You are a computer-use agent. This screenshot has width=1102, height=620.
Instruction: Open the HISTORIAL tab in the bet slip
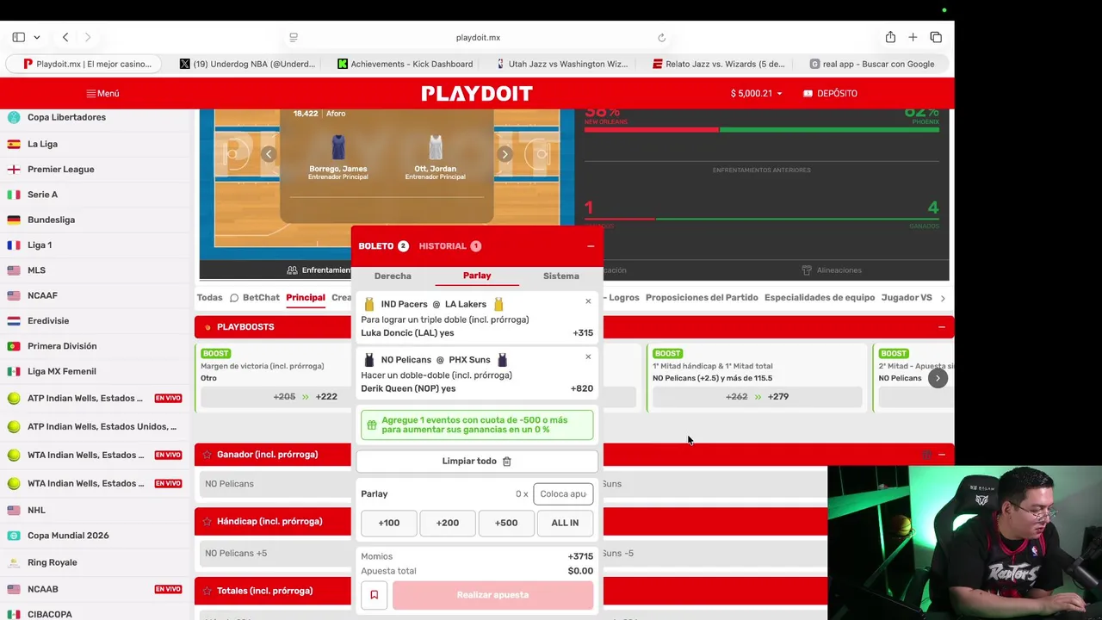click(449, 246)
